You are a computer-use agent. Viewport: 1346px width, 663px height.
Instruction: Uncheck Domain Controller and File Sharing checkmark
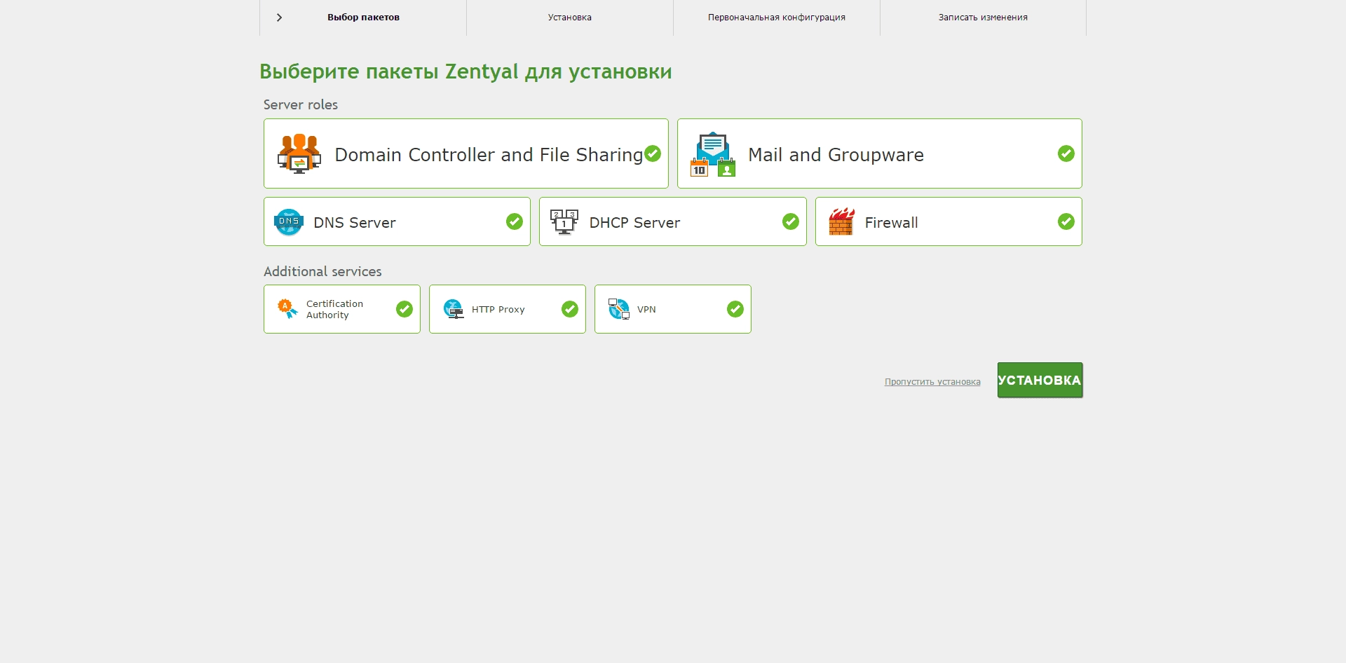click(653, 153)
